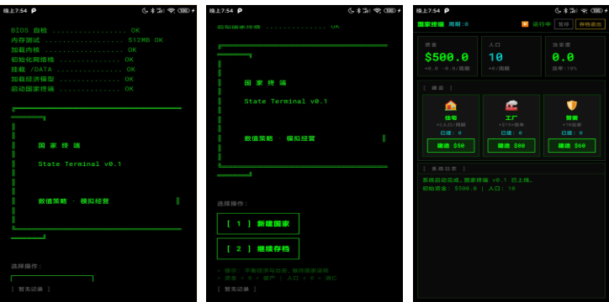
Task: Click the battery icon above the BIOS boot log
Action: 183,11
